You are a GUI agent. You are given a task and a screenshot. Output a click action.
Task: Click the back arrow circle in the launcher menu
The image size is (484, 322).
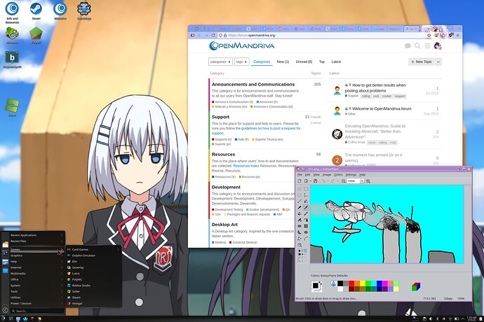pyautogui.click(x=5, y=310)
